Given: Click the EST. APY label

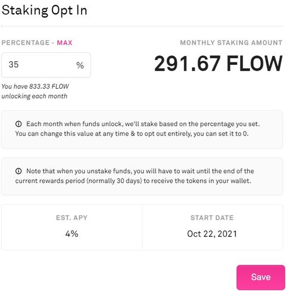Looking at the screenshot, I should coord(71,218).
